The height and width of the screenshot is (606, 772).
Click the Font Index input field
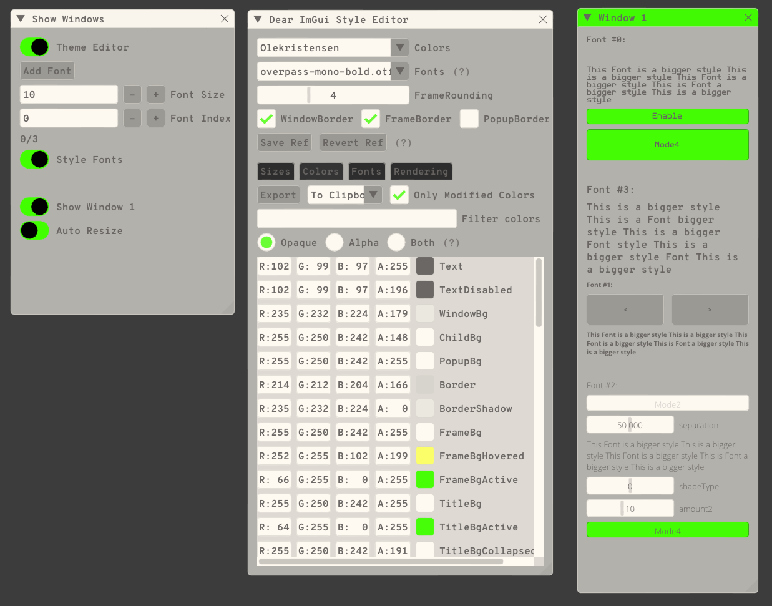pyautogui.click(x=69, y=118)
